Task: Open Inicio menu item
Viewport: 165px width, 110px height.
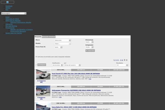Action: [7, 17]
